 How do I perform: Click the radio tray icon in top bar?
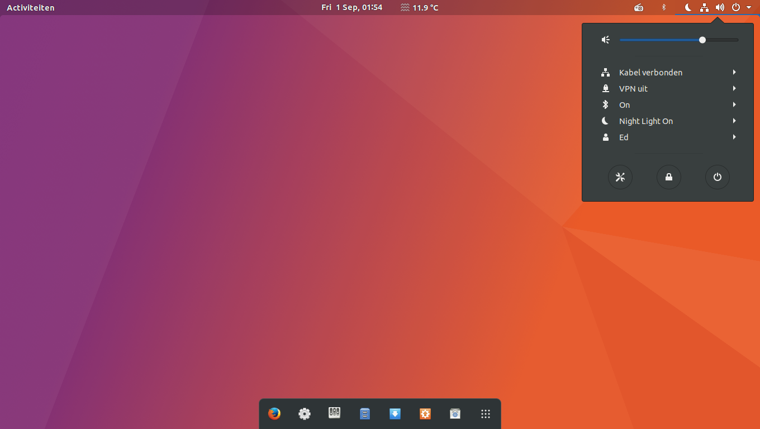pyautogui.click(x=639, y=7)
